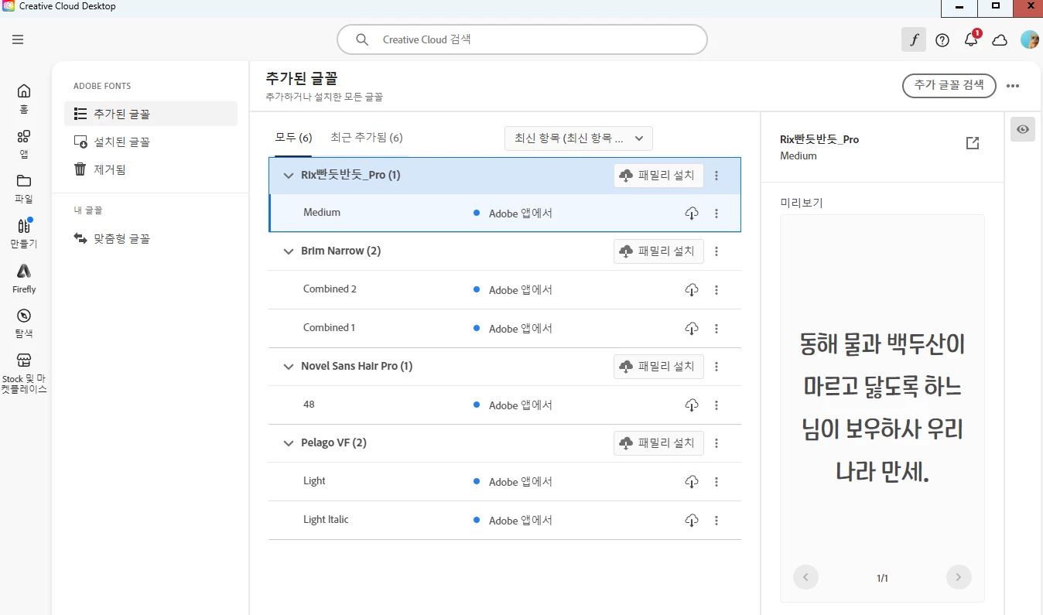Screen dimensions: 1043x615
Task: Open the sort order dropdown (최신 항목)
Action: pos(579,138)
